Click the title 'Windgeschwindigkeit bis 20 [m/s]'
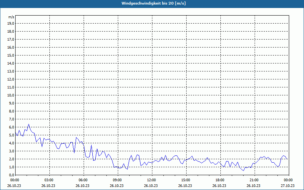304x190 pixels. [154, 3]
